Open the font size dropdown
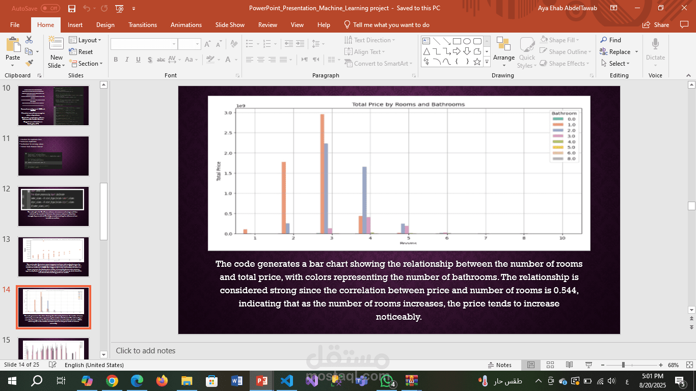Screen dimensions: 696x391 [198, 44]
